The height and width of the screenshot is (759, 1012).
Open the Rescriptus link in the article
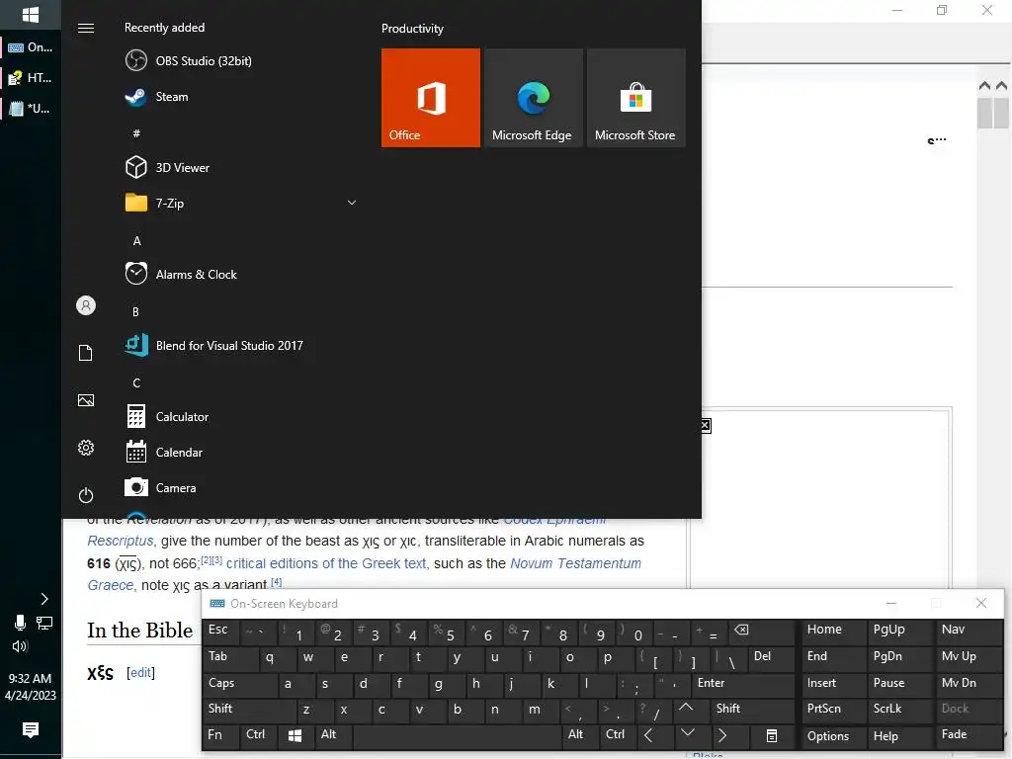click(x=121, y=541)
